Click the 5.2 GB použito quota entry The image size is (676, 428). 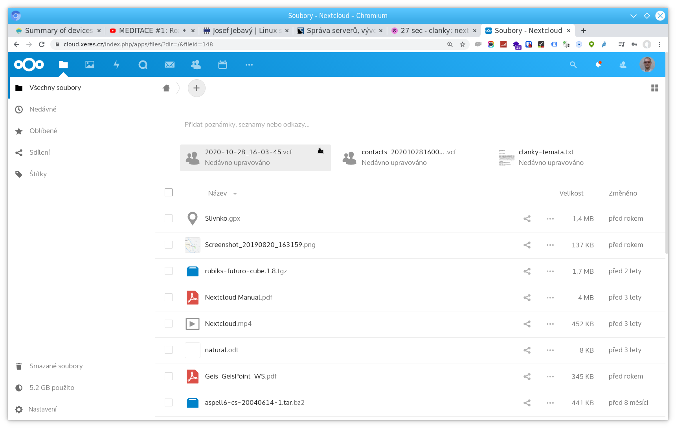81,388
